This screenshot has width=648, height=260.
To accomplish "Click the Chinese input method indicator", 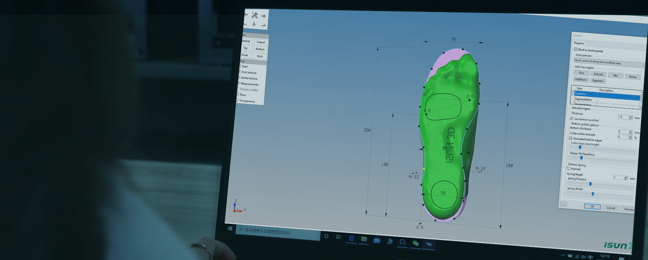I will click(590, 257).
